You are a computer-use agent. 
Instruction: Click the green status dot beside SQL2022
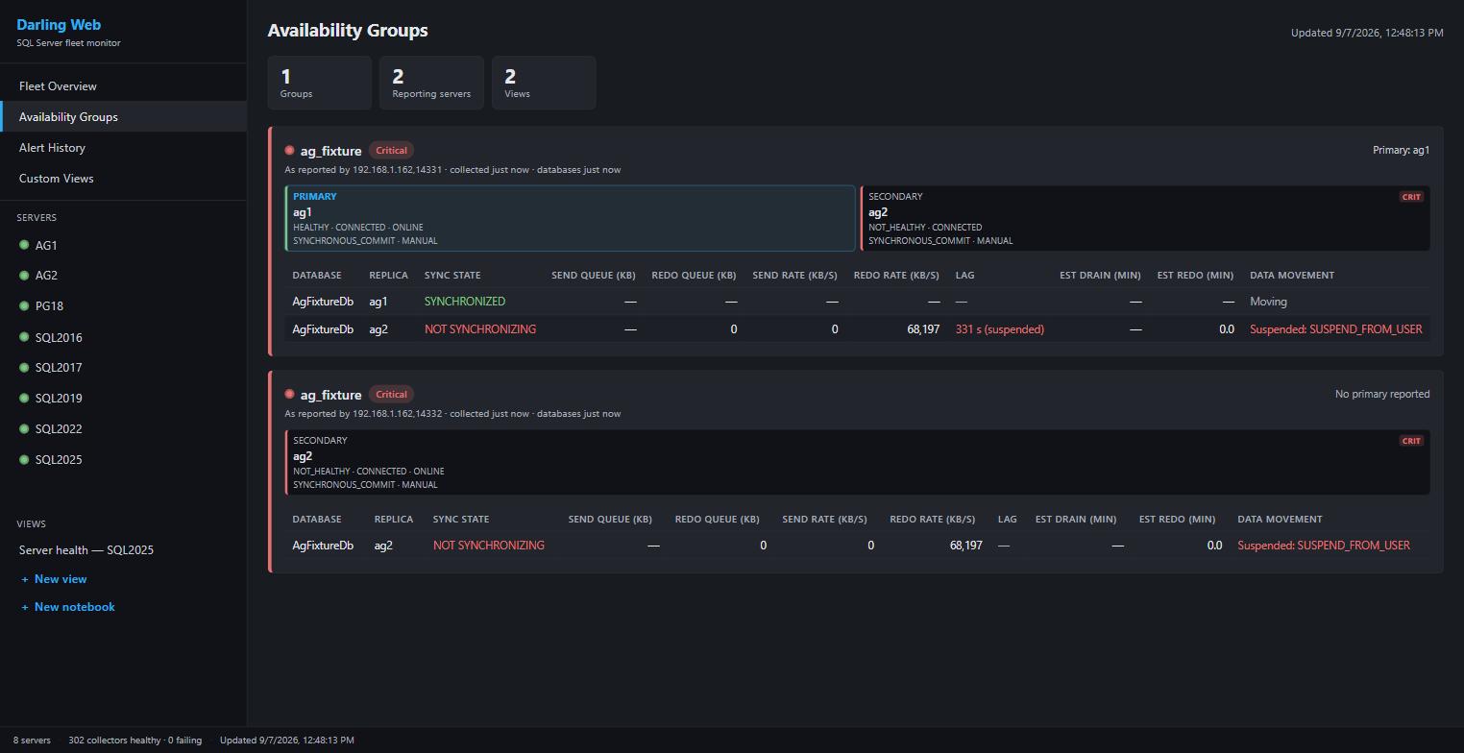click(24, 428)
